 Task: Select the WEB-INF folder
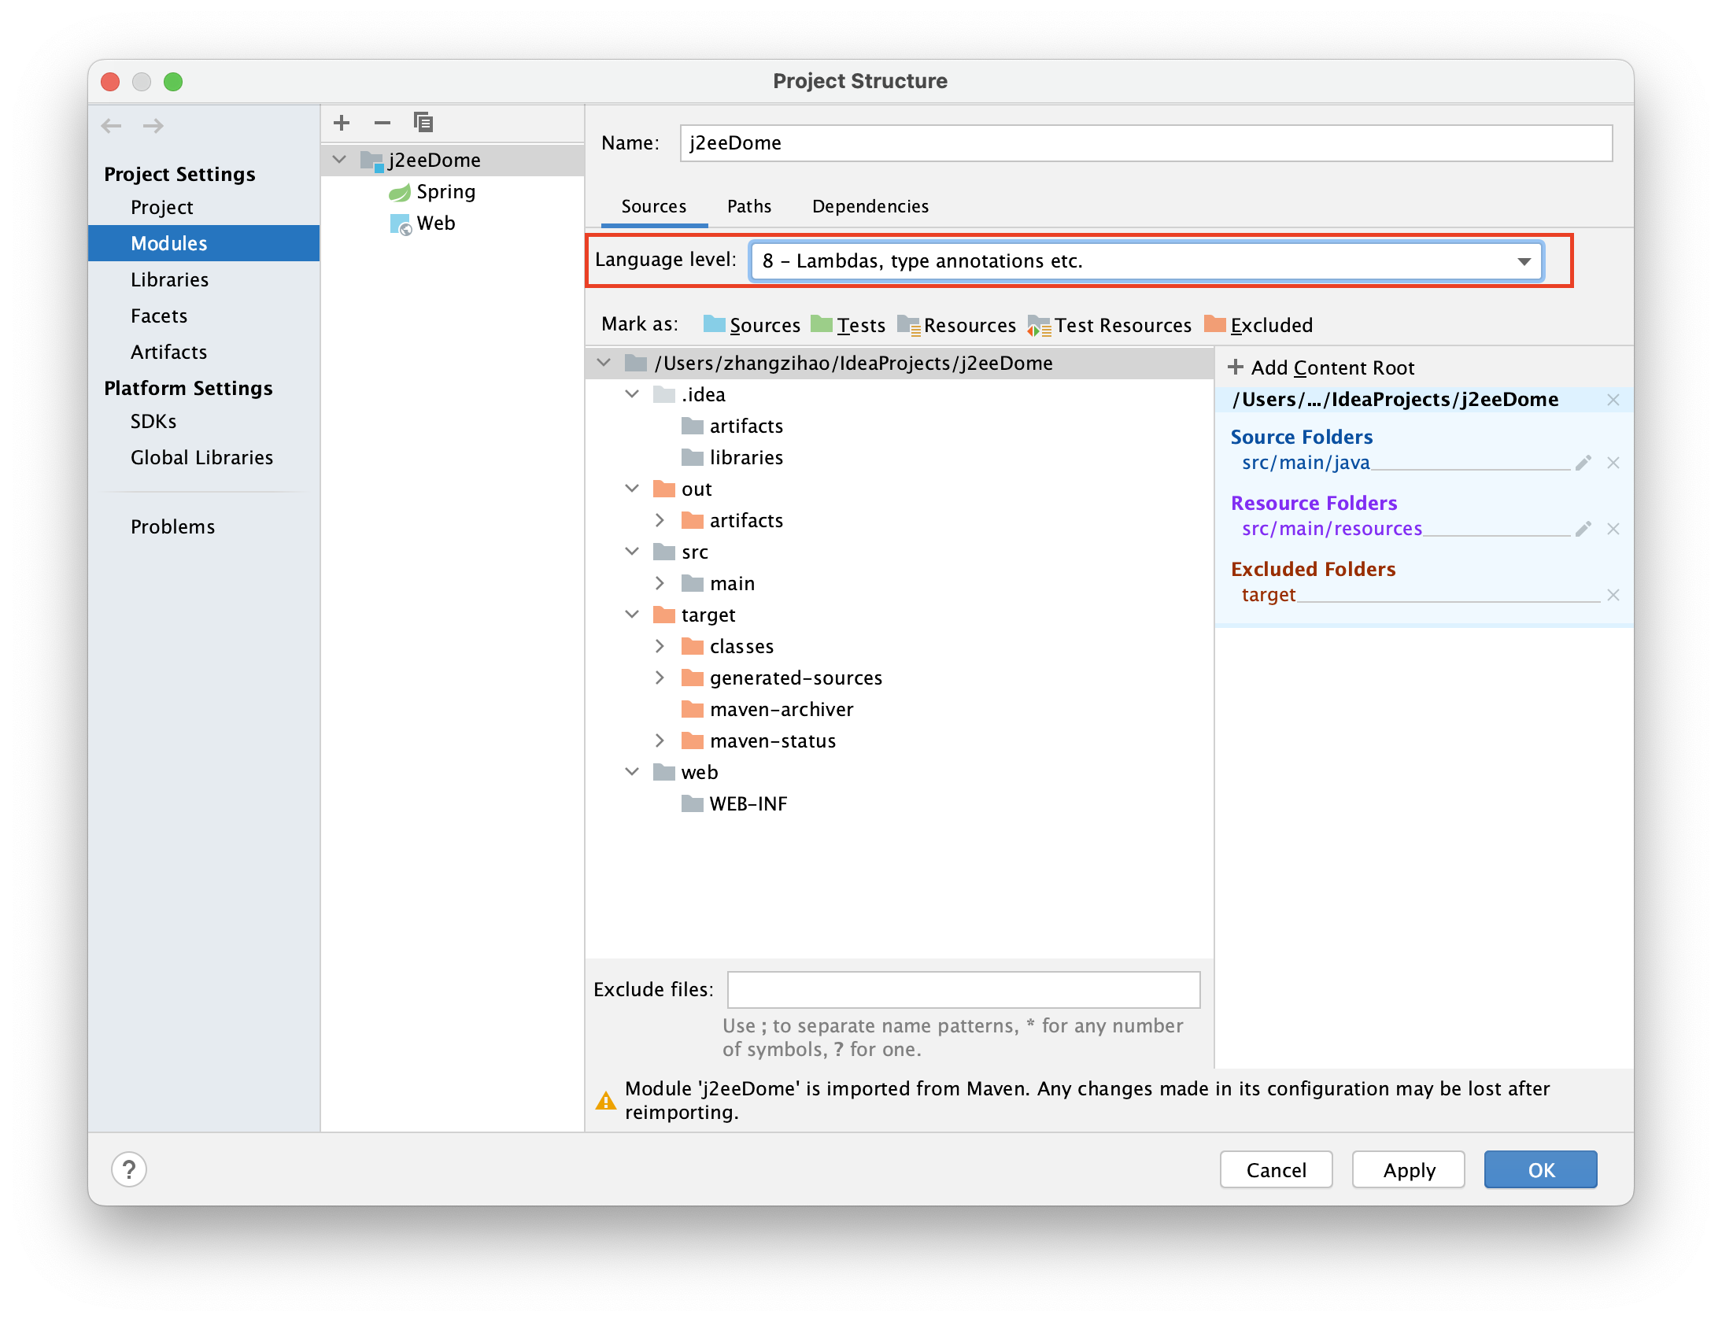(x=734, y=803)
